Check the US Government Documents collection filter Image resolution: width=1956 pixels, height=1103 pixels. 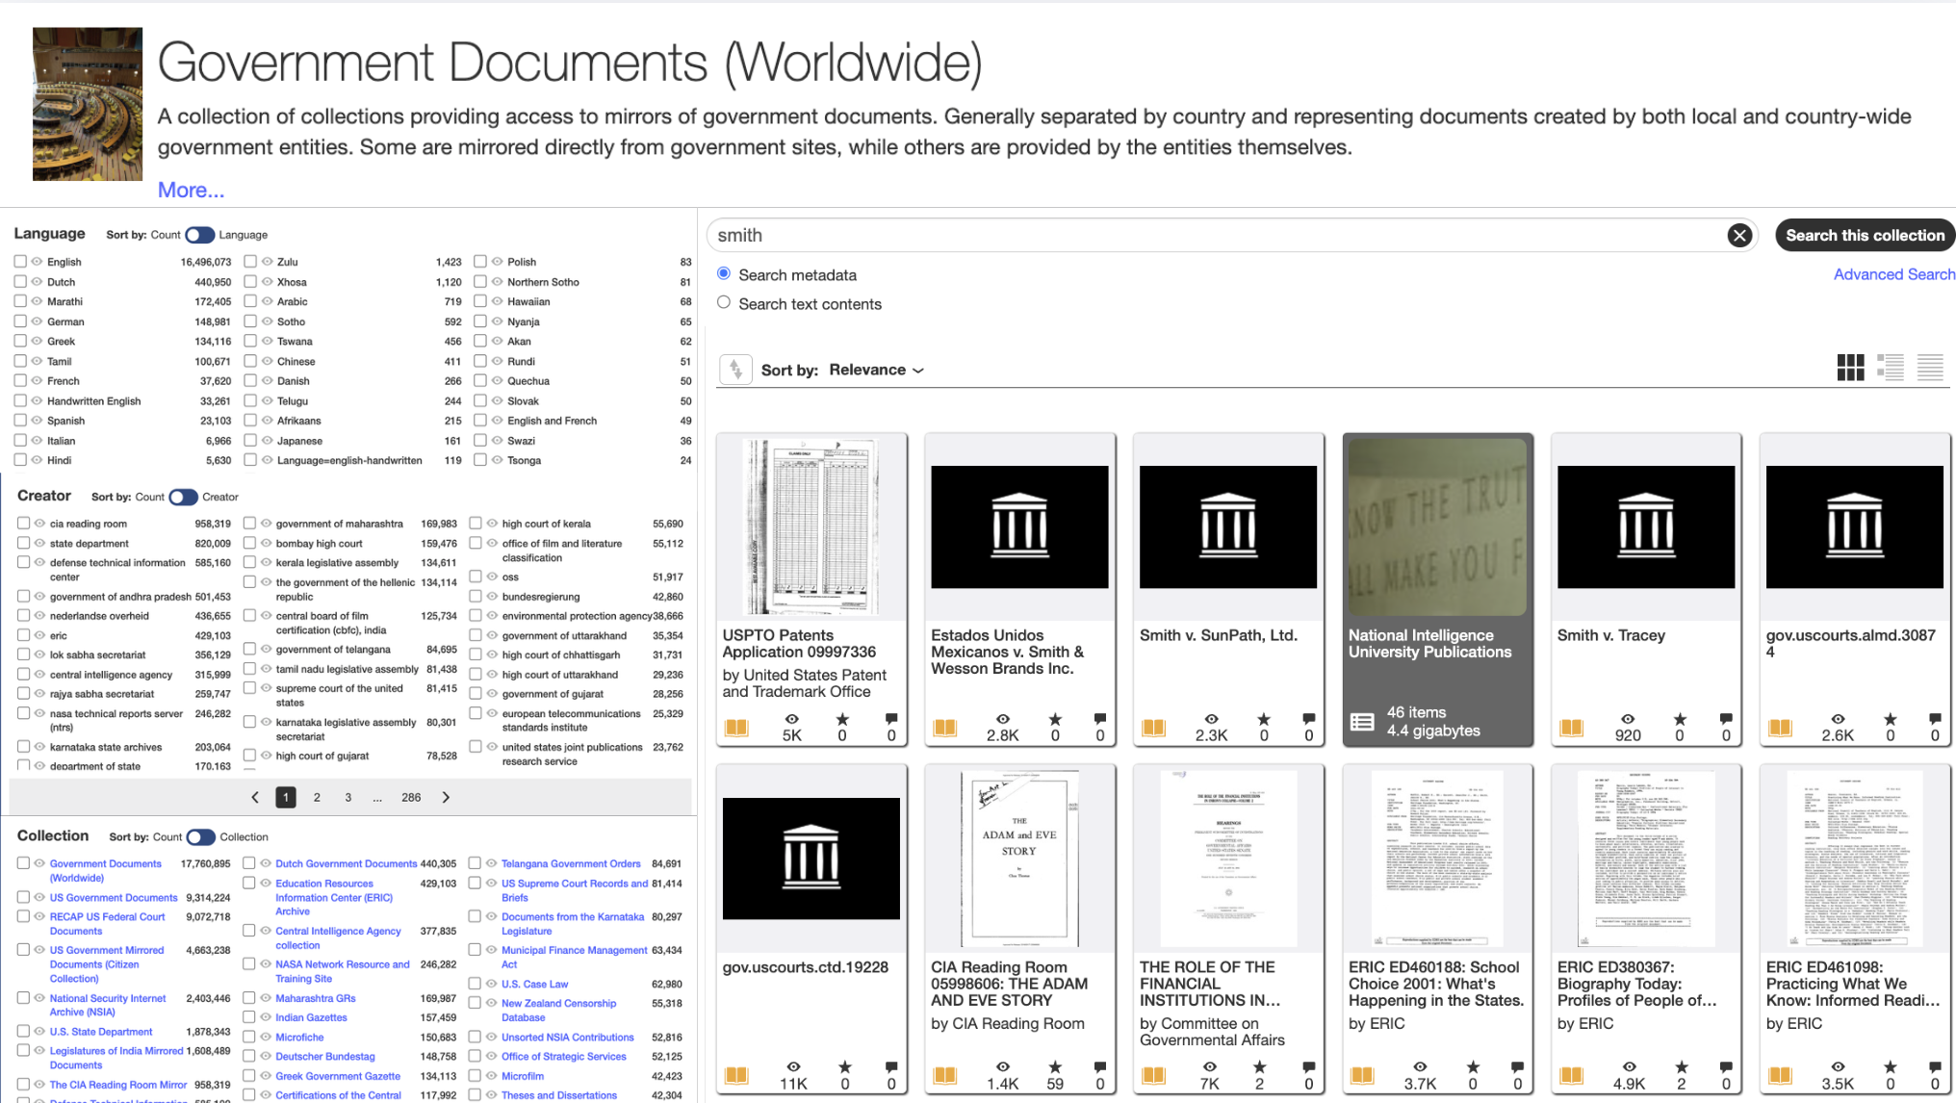click(23, 896)
